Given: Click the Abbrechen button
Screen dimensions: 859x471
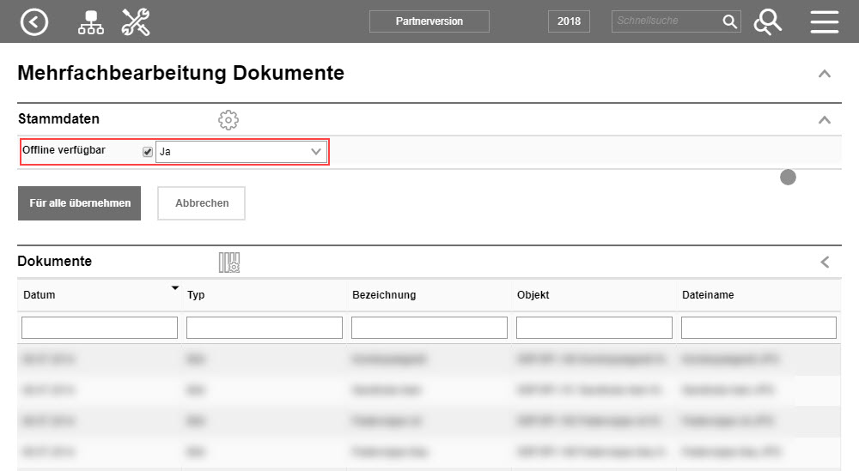Looking at the screenshot, I should coord(202,203).
